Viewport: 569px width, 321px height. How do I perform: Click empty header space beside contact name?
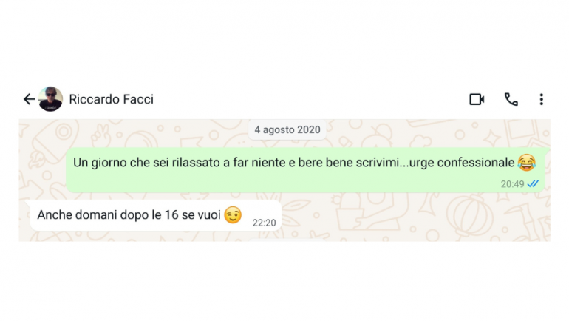pyautogui.click(x=310, y=99)
